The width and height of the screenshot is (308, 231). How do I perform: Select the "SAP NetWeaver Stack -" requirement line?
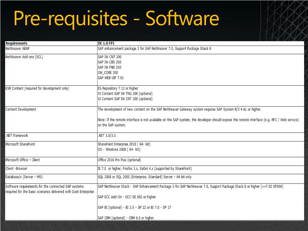click(x=190, y=186)
